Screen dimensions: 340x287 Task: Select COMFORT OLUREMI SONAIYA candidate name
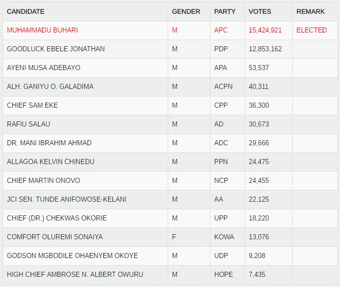point(55,237)
